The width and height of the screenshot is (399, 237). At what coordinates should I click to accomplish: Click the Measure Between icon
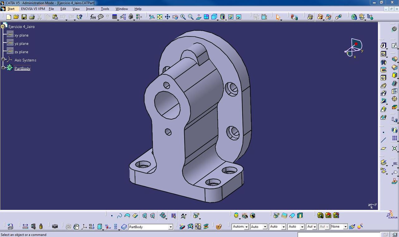25,226
